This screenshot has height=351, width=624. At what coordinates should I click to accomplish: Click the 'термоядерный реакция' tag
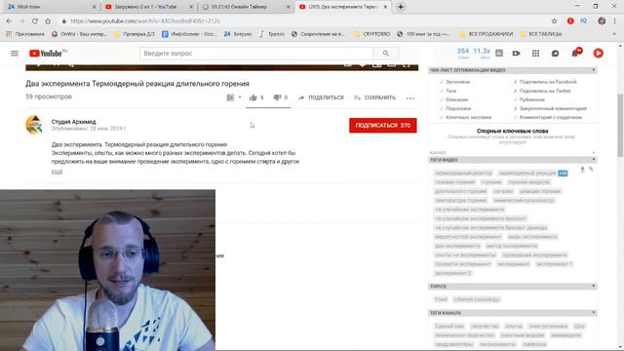coord(526,174)
